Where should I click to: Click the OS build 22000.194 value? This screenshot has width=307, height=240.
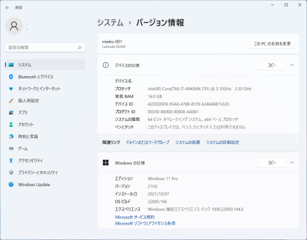(157, 202)
